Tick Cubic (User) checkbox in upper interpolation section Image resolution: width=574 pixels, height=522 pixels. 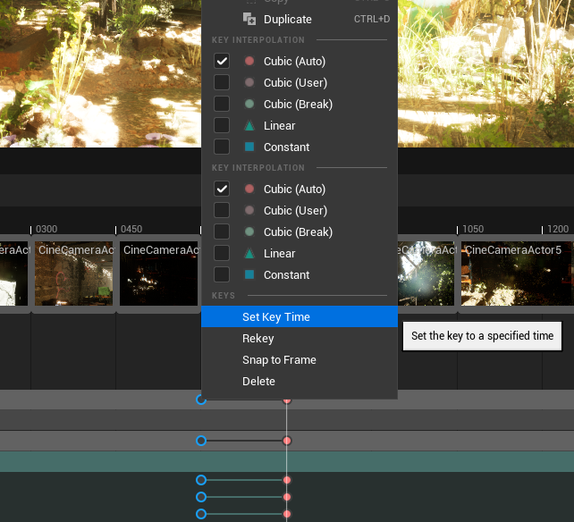pos(222,82)
